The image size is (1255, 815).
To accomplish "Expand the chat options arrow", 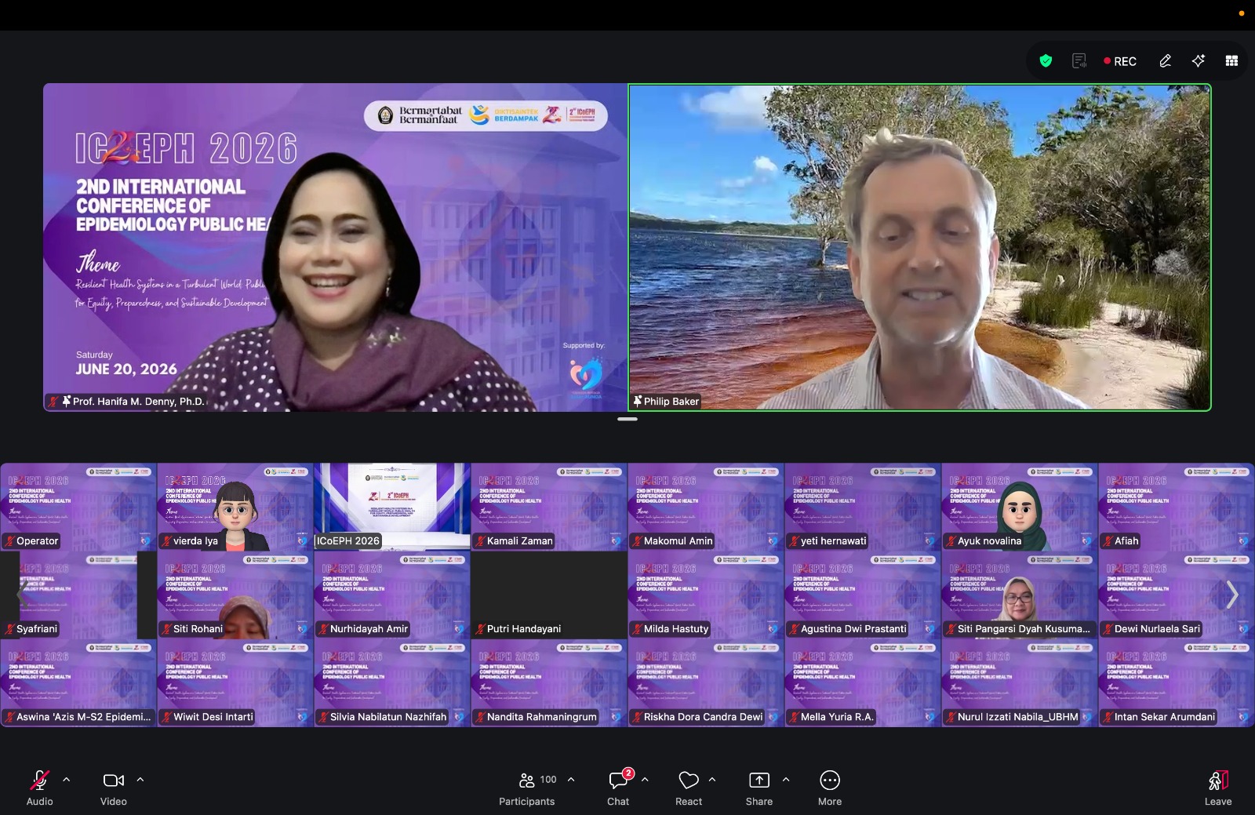I will point(645,780).
